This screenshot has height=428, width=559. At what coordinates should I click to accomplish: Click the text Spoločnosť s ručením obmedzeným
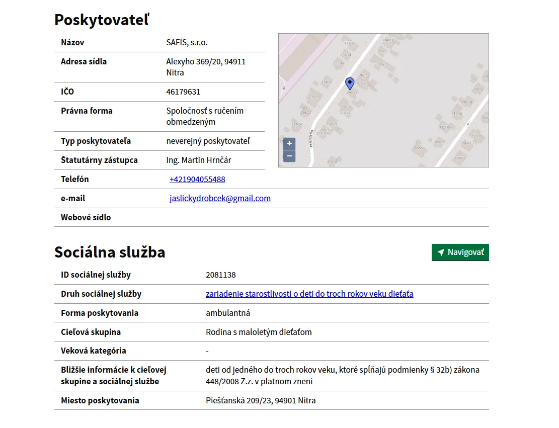pyautogui.click(x=205, y=116)
